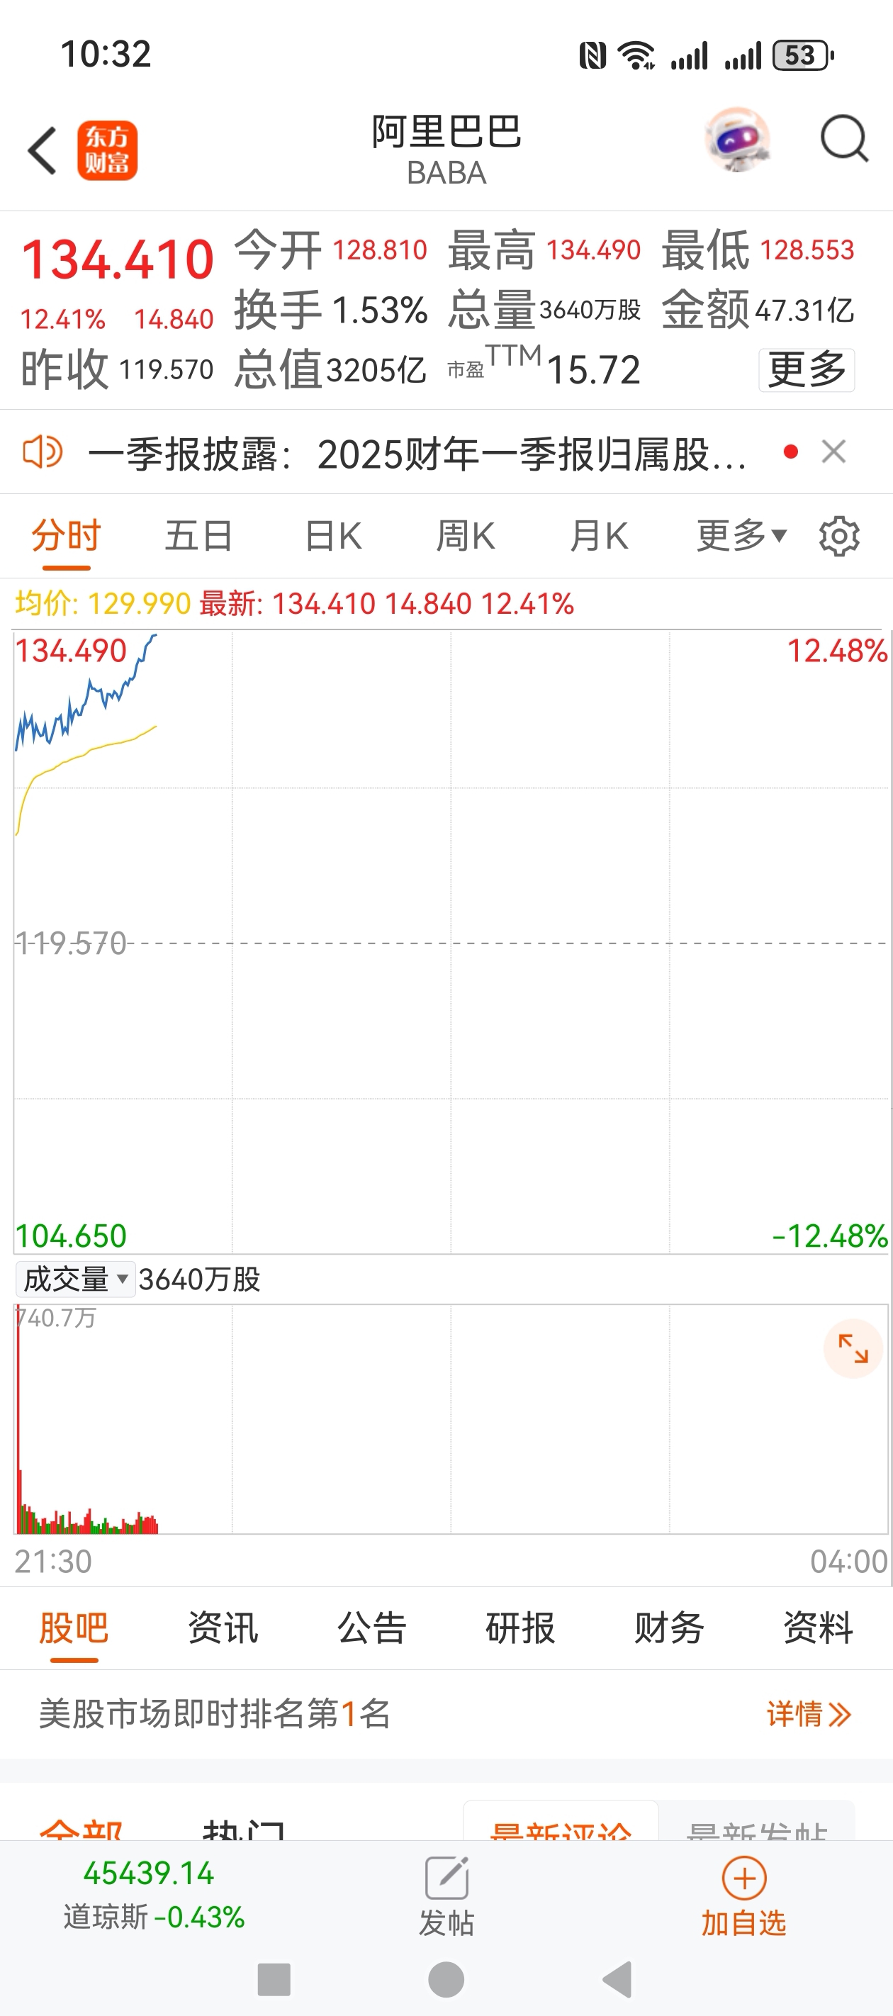Viewport: 893px width, 2016px height.
Task: Expand chart to fullscreen icon
Action: [853, 1348]
